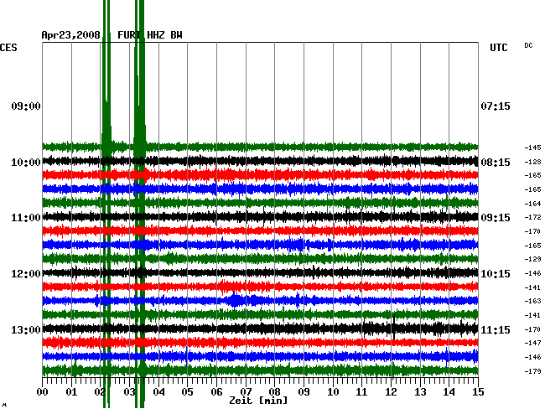This screenshot has width=545, height=414.
Task: Select the '09:00' local time label
Action: coord(26,106)
